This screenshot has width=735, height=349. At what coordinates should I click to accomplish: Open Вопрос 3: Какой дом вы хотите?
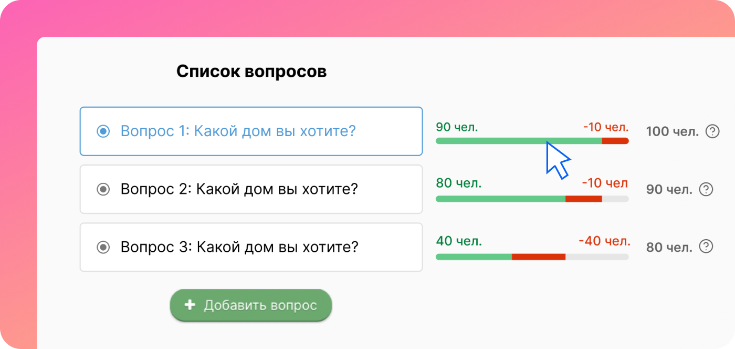[x=251, y=247]
